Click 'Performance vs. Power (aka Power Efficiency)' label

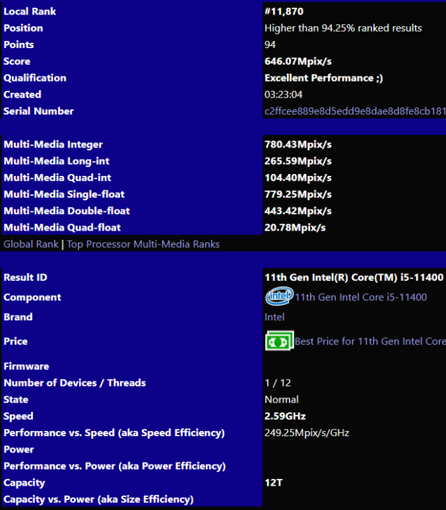click(115, 466)
